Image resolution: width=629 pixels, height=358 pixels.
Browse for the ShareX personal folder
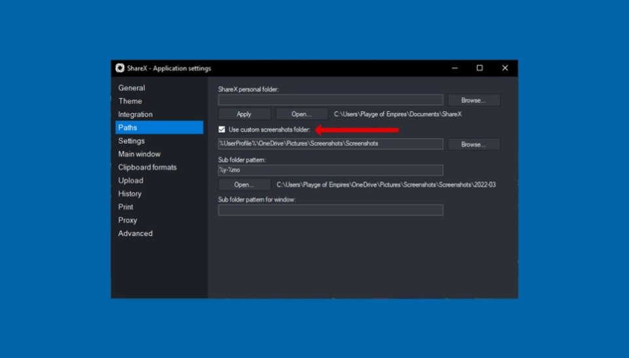(x=474, y=100)
